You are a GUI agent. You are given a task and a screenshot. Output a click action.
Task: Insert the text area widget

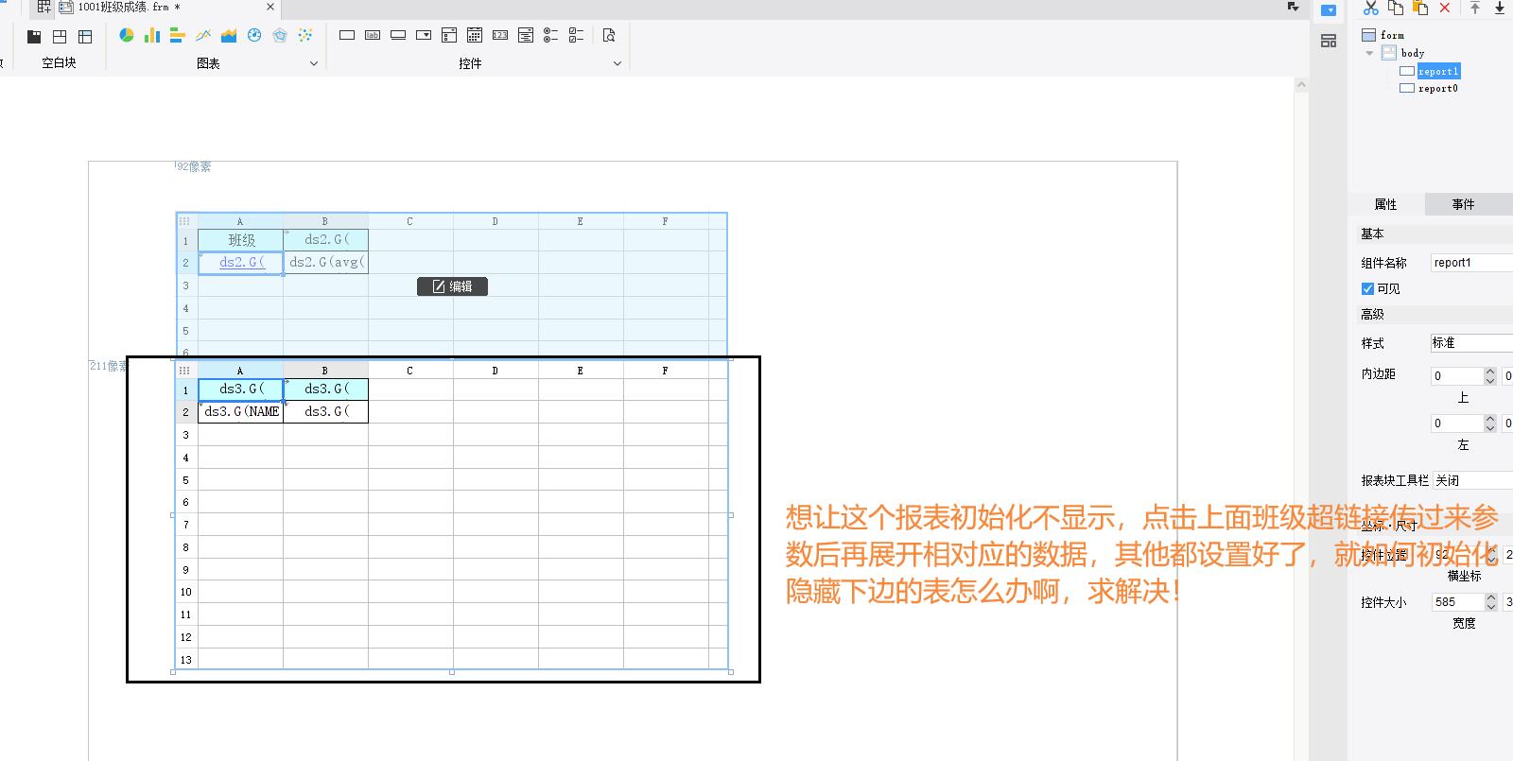526,35
